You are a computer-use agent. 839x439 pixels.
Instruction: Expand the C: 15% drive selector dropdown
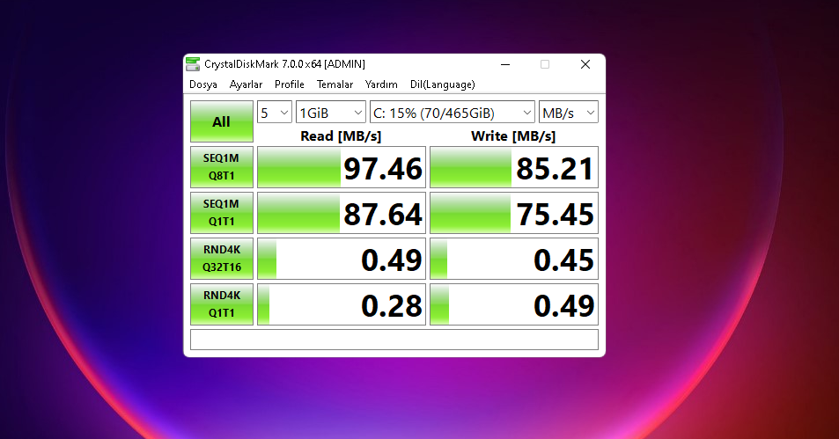point(453,113)
